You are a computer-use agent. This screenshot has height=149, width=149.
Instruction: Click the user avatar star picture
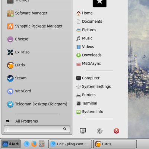pyautogui.click(x=100, y=3)
